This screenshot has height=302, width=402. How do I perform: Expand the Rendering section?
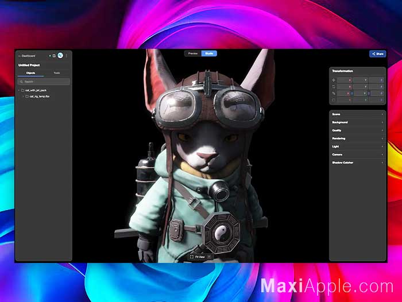tap(358, 138)
